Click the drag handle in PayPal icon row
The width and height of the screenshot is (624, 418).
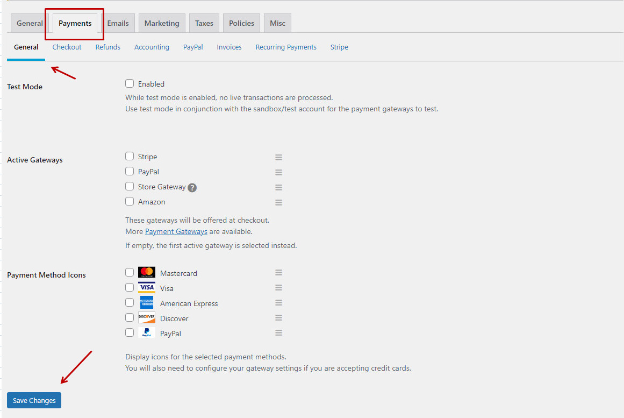pos(278,332)
